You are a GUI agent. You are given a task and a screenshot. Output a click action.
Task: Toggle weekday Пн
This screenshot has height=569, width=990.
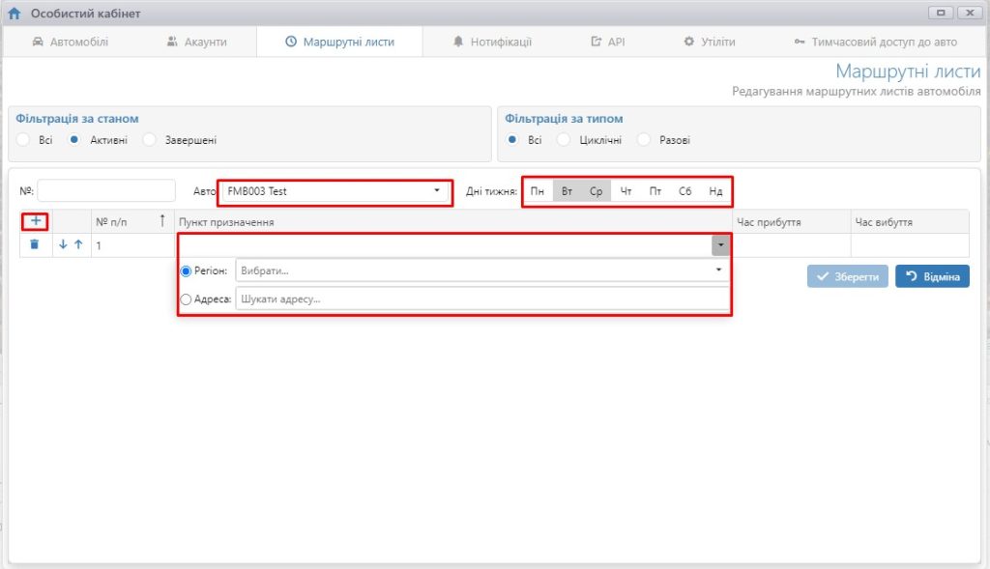538,191
